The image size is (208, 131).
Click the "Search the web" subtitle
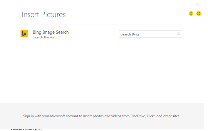pyautogui.click(x=44, y=38)
